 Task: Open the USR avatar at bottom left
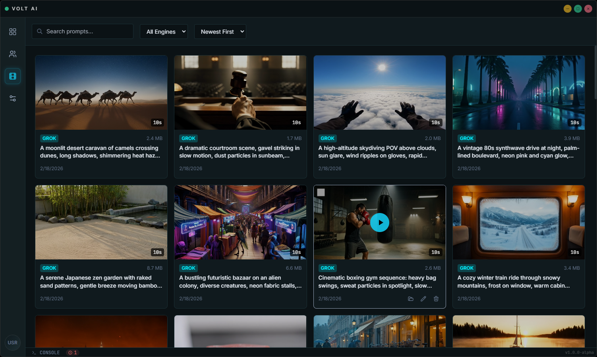point(12,342)
